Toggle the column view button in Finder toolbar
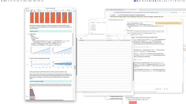 (111, 36)
